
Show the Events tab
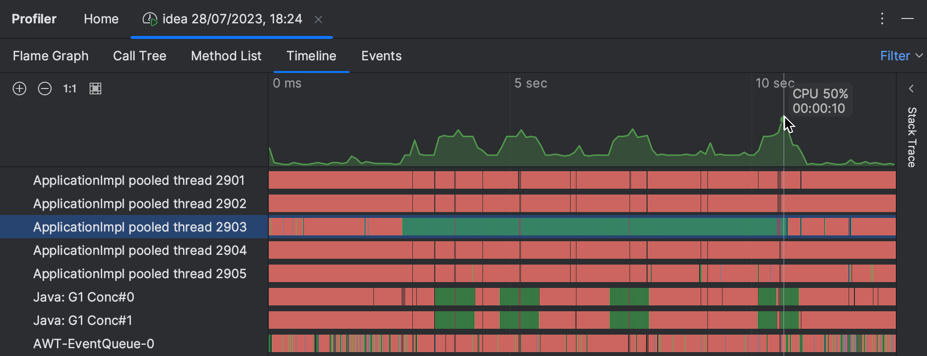coord(381,56)
